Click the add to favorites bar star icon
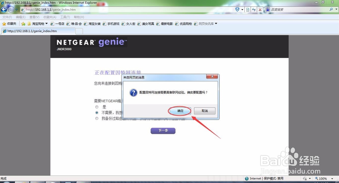The image size is (339, 183). tap(23, 24)
